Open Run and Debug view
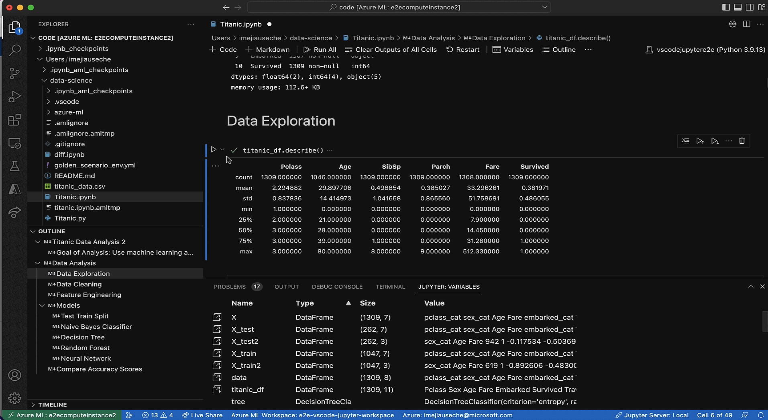The width and height of the screenshot is (768, 420). point(15,97)
